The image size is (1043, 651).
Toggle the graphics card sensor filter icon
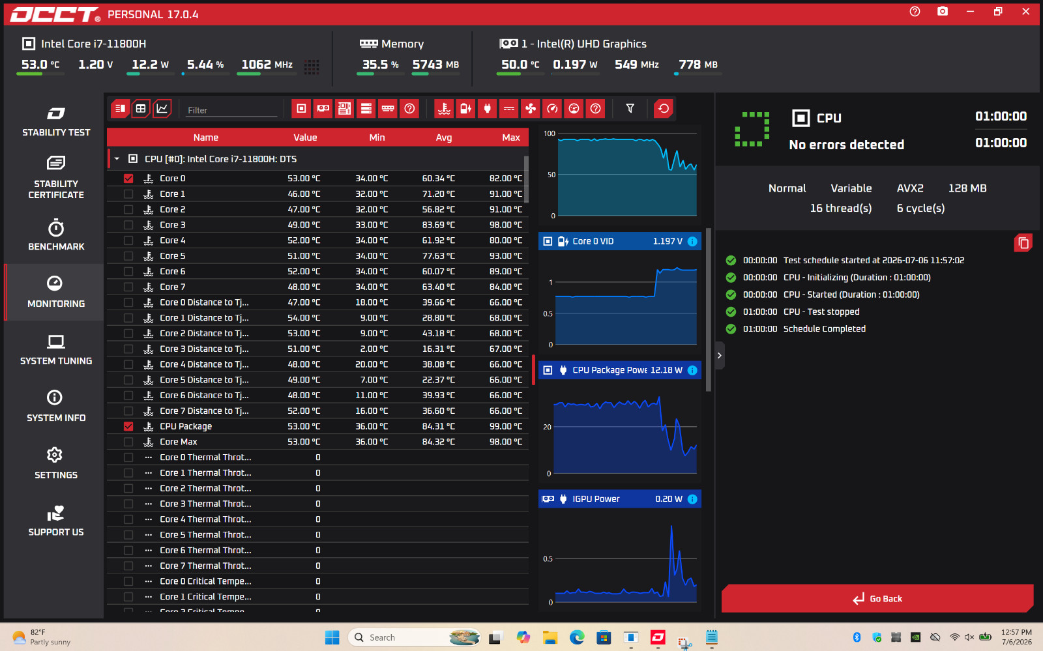pos(323,109)
